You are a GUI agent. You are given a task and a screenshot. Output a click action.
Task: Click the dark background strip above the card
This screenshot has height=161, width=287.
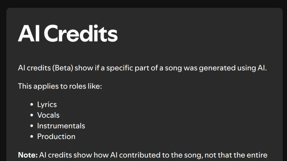point(143,3)
